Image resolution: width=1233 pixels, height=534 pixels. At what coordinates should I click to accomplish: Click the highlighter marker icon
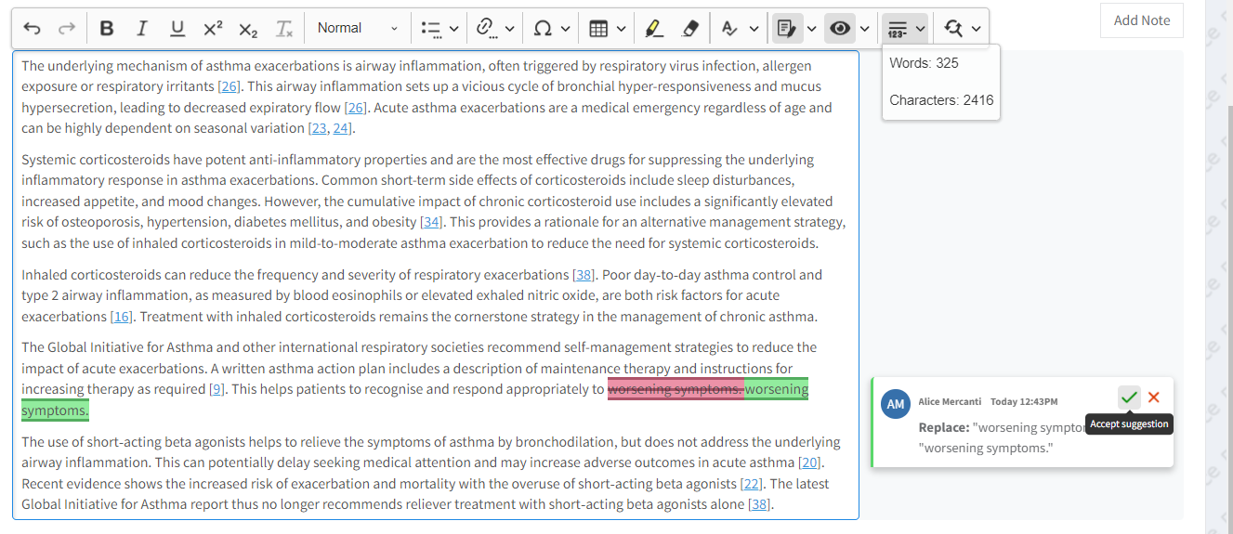coord(654,29)
